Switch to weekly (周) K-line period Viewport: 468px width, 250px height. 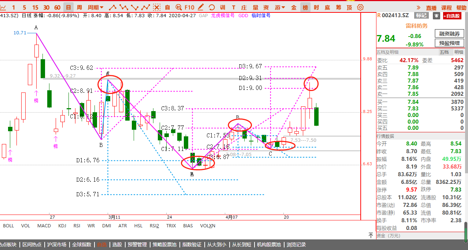click(79, 7)
